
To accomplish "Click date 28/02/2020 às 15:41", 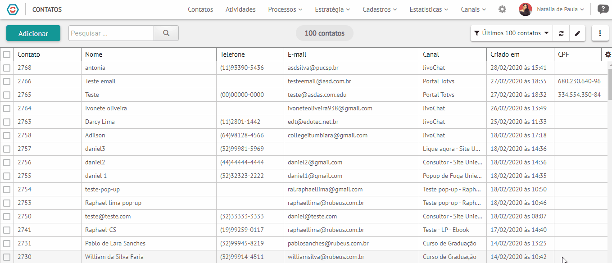I will (x=518, y=68).
